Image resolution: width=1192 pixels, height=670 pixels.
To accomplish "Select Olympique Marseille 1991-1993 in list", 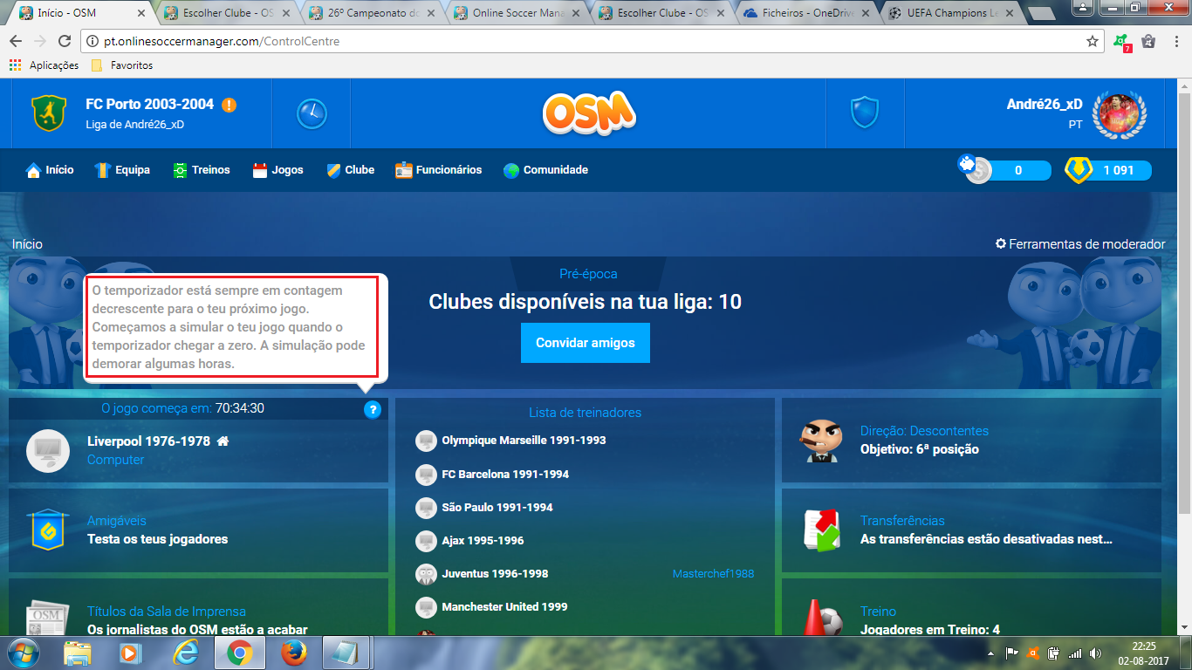I will (x=524, y=441).
